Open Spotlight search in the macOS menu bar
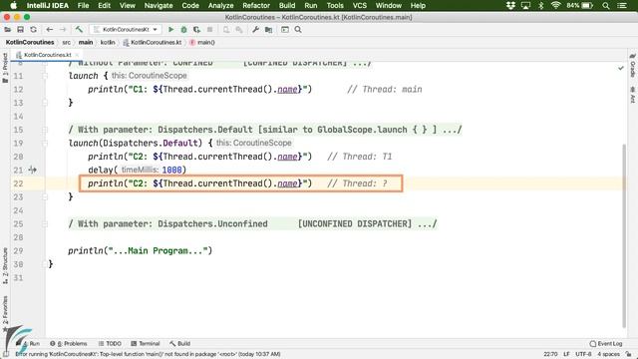Image resolution: width=638 pixels, height=359 pixels. [x=606, y=6]
